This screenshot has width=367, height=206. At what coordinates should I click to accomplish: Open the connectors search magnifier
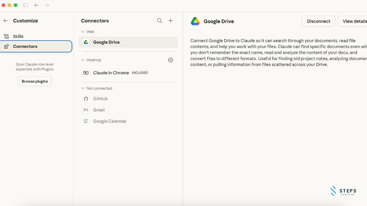[160, 21]
